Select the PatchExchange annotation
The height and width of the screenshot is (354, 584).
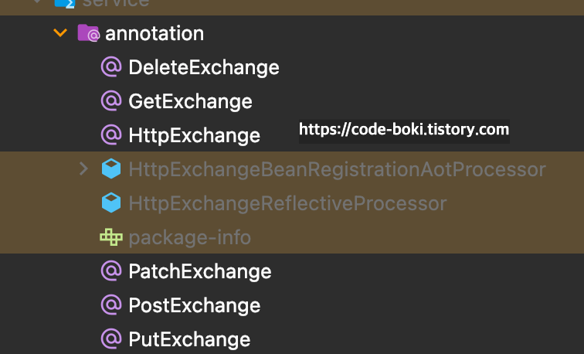click(199, 271)
